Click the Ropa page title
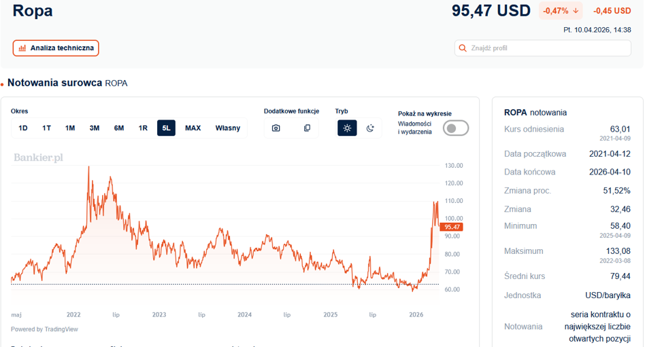645x347 pixels. pos(33,11)
